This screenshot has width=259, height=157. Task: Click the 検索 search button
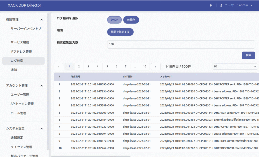pos(248,55)
